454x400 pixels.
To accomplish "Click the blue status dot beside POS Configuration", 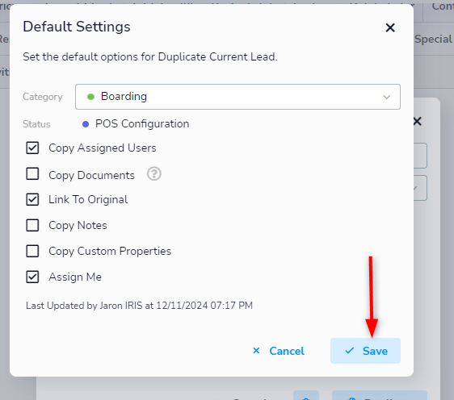I will [86, 124].
